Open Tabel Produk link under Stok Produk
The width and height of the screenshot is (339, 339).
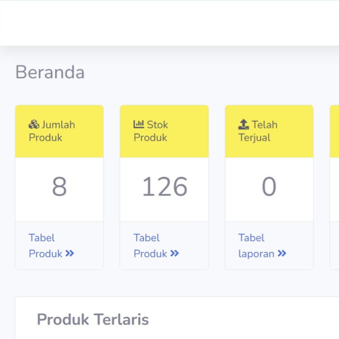[x=151, y=246]
